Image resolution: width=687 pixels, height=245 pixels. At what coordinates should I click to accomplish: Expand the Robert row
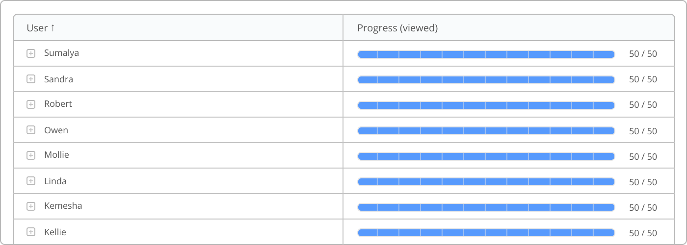[x=31, y=104]
